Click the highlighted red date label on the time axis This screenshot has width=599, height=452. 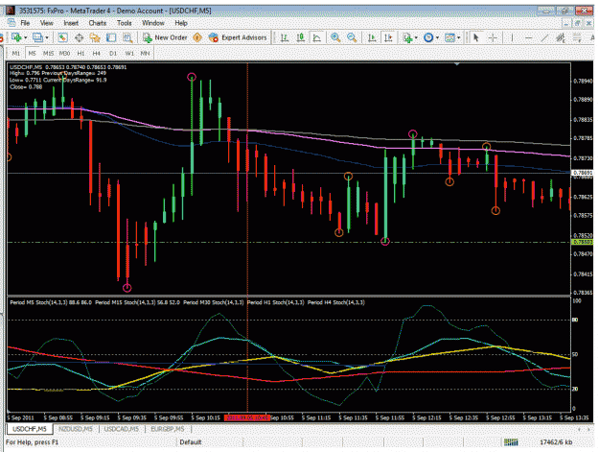246,417
